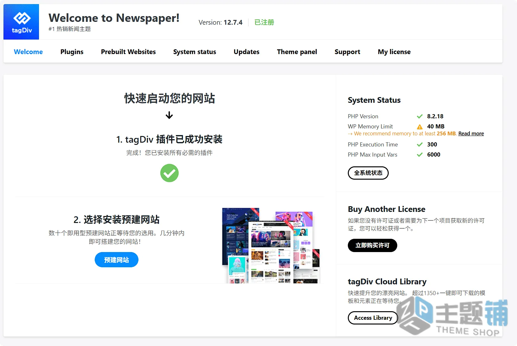This screenshot has width=517, height=346.
Task: Click the 立即购买许可 button
Action: 372,245
